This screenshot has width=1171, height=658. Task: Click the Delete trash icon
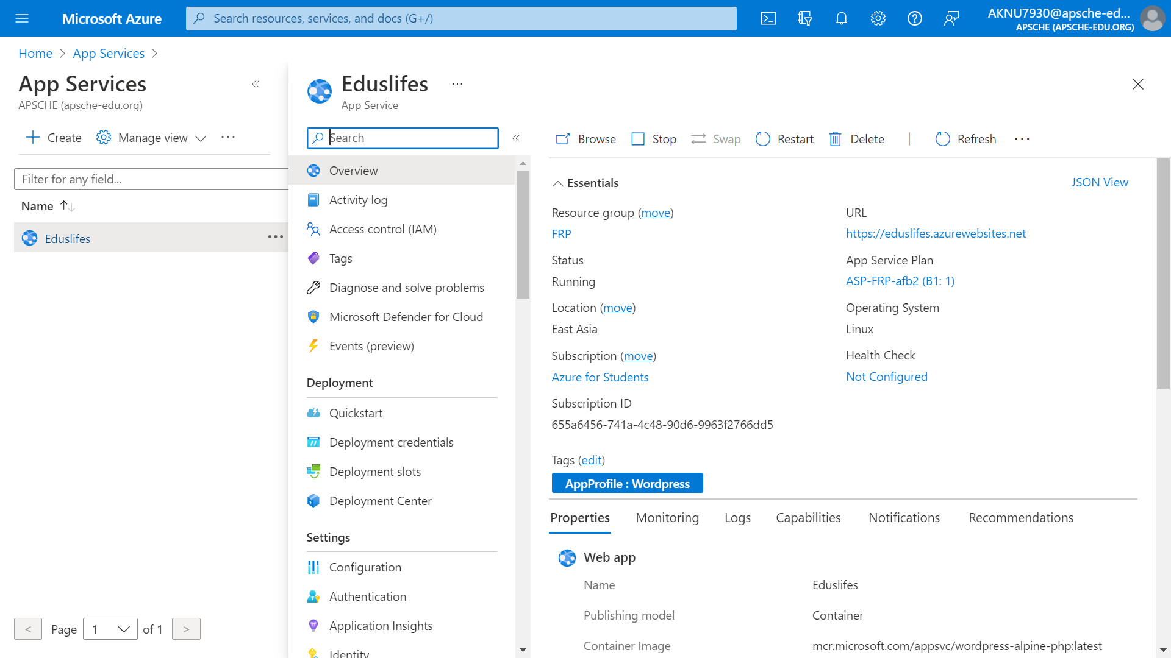click(x=836, y=139)
